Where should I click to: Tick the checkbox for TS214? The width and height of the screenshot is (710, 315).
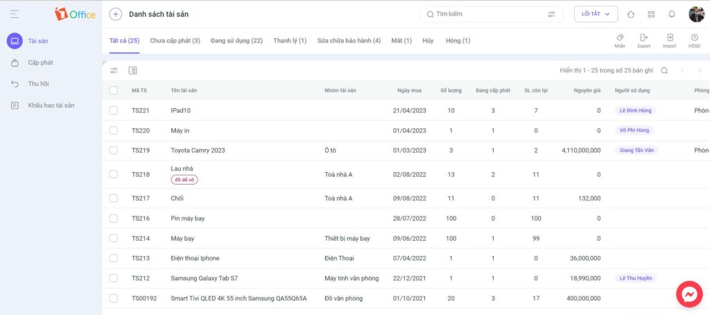point(113,238)
